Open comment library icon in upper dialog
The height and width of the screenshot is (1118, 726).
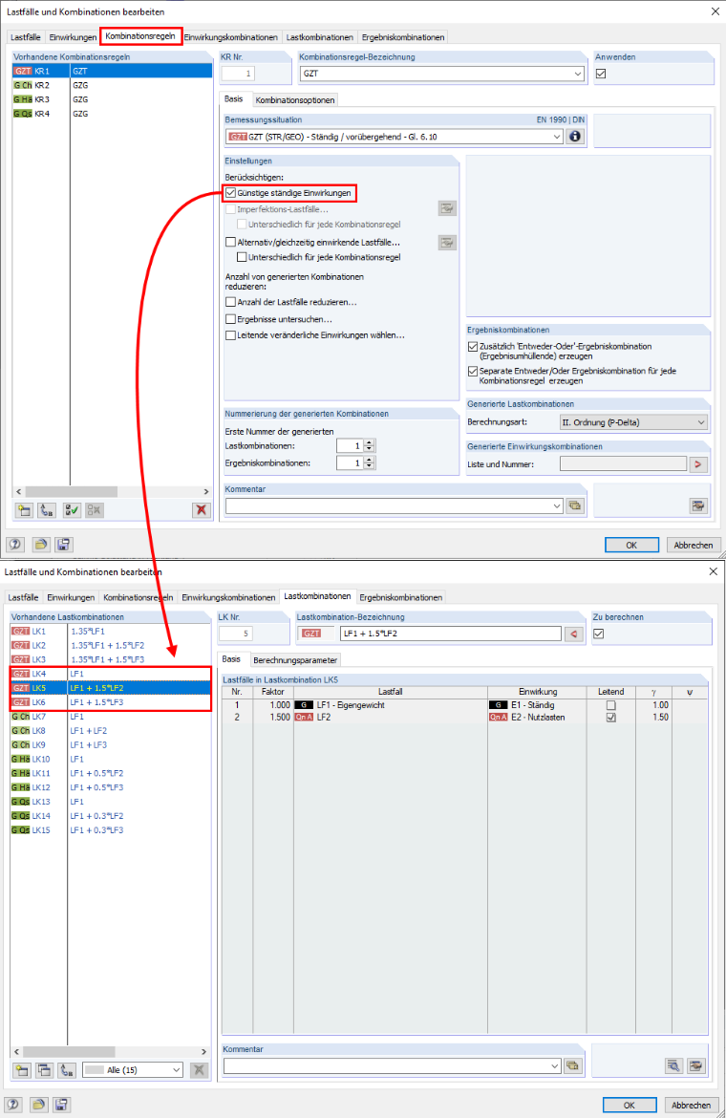(x=575, y=506)
